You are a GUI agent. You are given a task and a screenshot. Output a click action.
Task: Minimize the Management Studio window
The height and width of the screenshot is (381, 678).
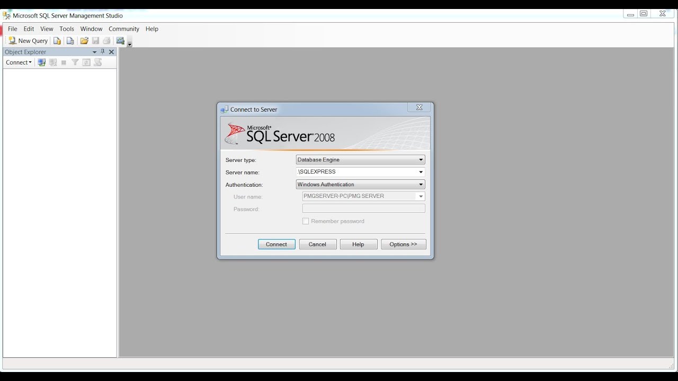tap(630, 14)
